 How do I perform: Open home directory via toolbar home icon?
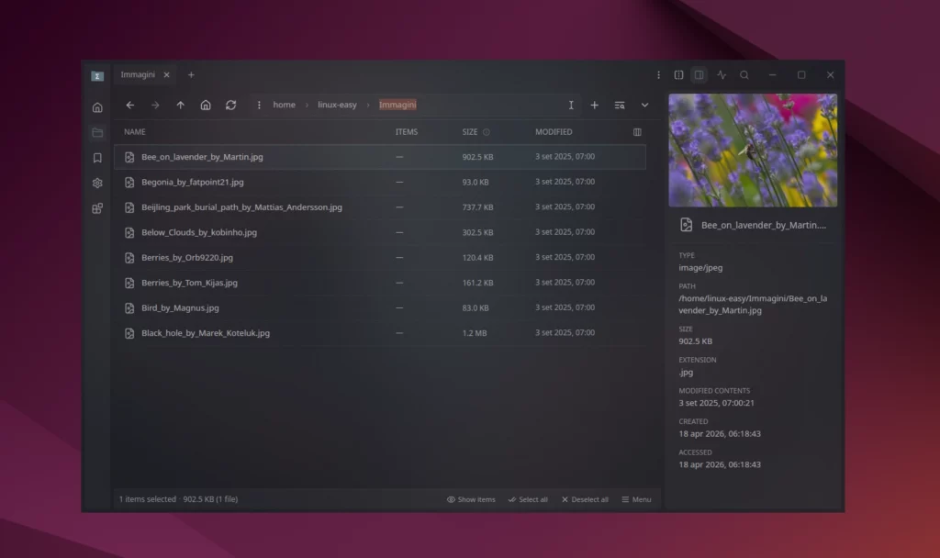pyautogui.click(x=206, y=105)
